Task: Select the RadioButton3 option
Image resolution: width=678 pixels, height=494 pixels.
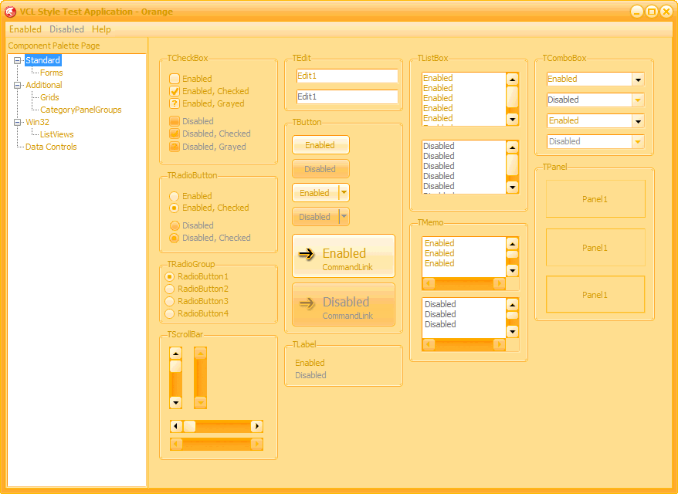Action: (x=170, y=301)
